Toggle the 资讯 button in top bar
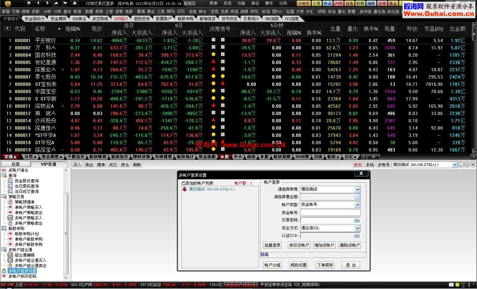Viewport: 477px width, 289px height. pos(327,3)
